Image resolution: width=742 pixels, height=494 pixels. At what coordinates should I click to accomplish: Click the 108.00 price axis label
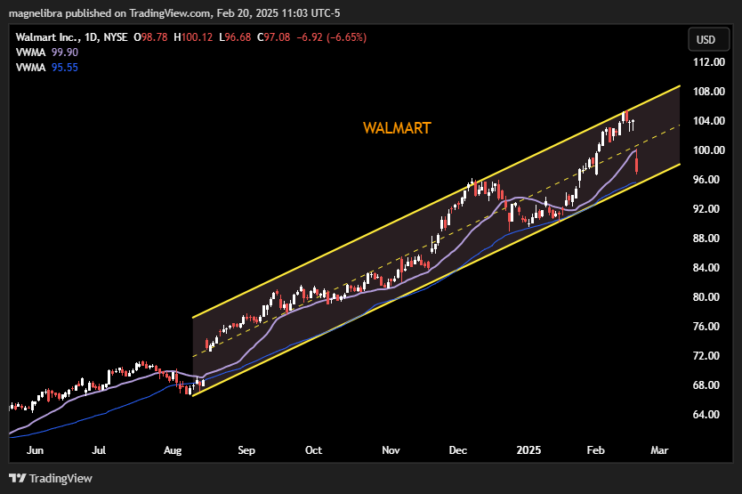708,92
